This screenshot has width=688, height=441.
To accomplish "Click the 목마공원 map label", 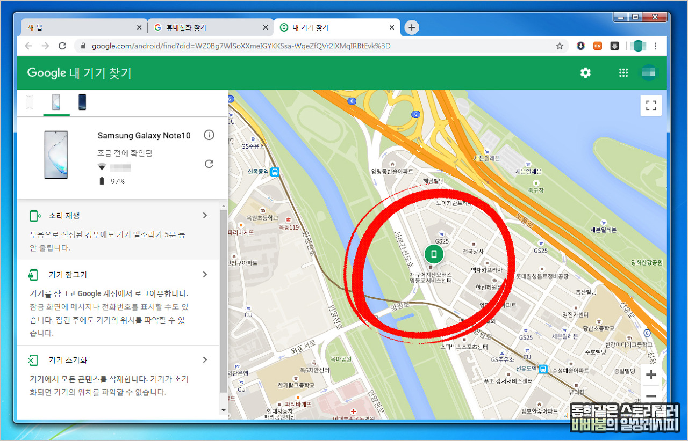I will point(340,358).
